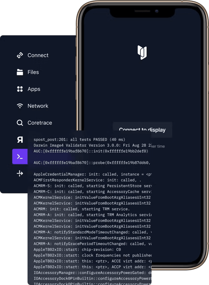Click the 'all tests PASSED' log line
The height and width of the screenshot is (285, 209).
(x=79, y=140)
